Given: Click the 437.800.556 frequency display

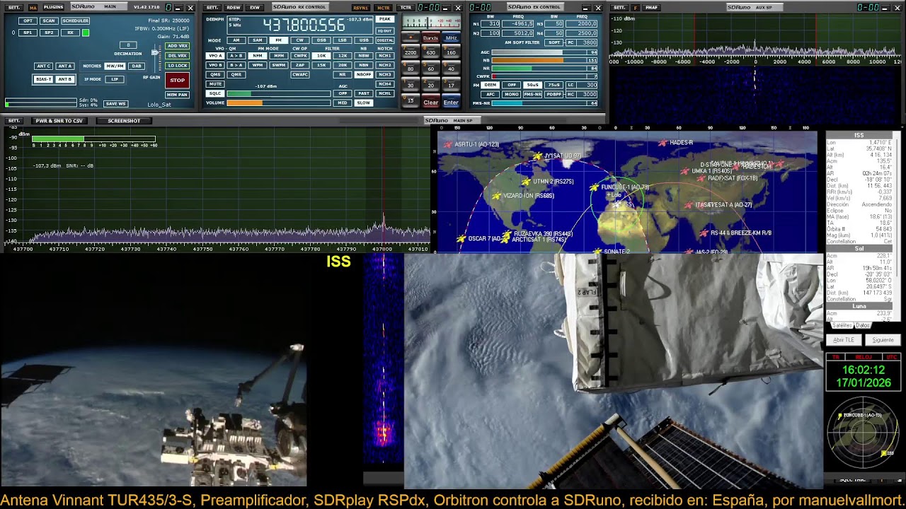Looking at the screenshot, I should [x=304, y=26].
